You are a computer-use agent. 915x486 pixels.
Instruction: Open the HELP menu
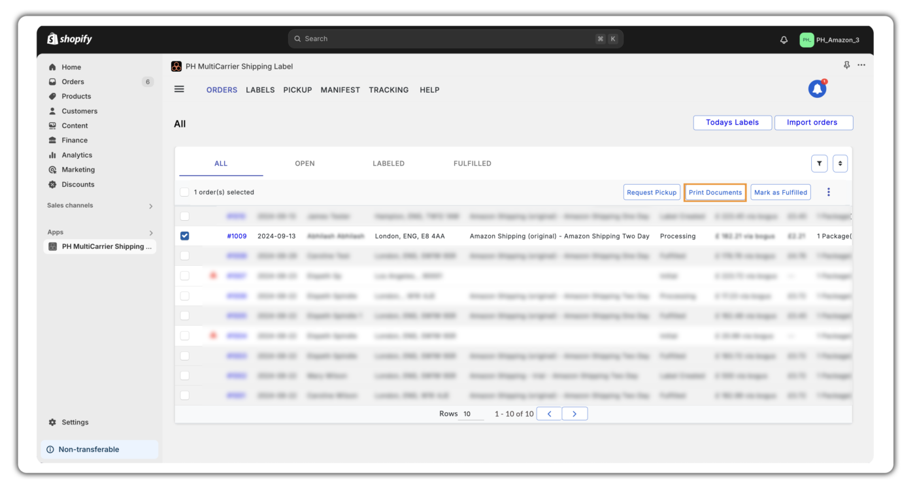point(429,90)
